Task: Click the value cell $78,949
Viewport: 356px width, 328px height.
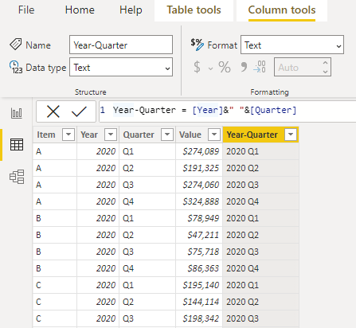Action: (199, 218)
